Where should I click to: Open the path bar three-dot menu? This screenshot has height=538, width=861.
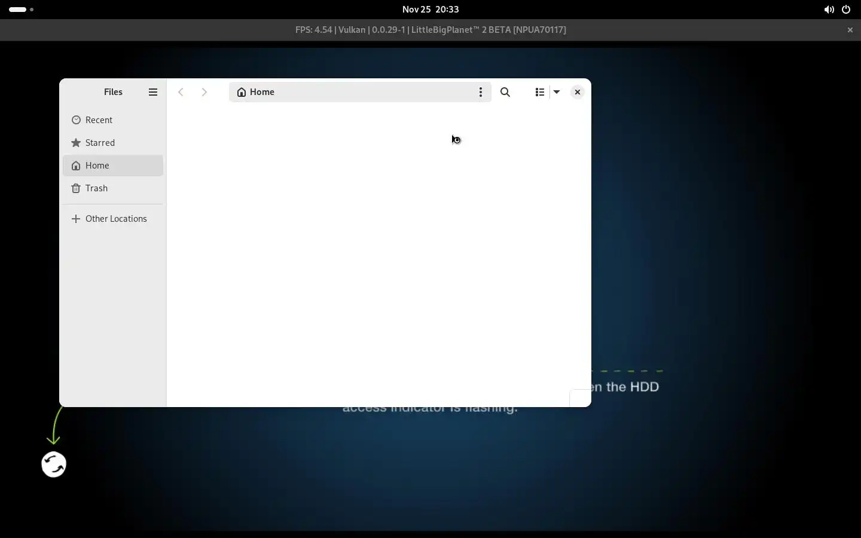pos(481,92)
